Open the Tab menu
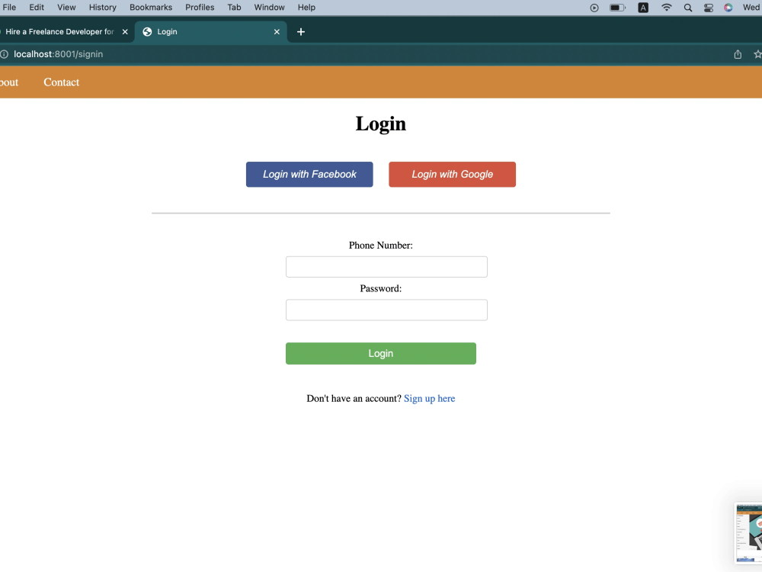This screenshot has width=762, height=572. tap(234, 8)
